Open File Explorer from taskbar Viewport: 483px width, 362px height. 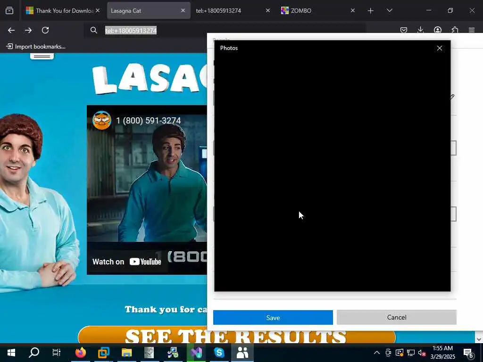click(126, 353)
